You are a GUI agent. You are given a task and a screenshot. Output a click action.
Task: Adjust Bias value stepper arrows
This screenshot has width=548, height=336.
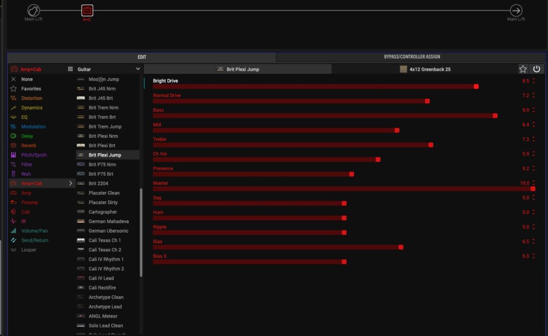pyautogui.click(x=533, y=242)
